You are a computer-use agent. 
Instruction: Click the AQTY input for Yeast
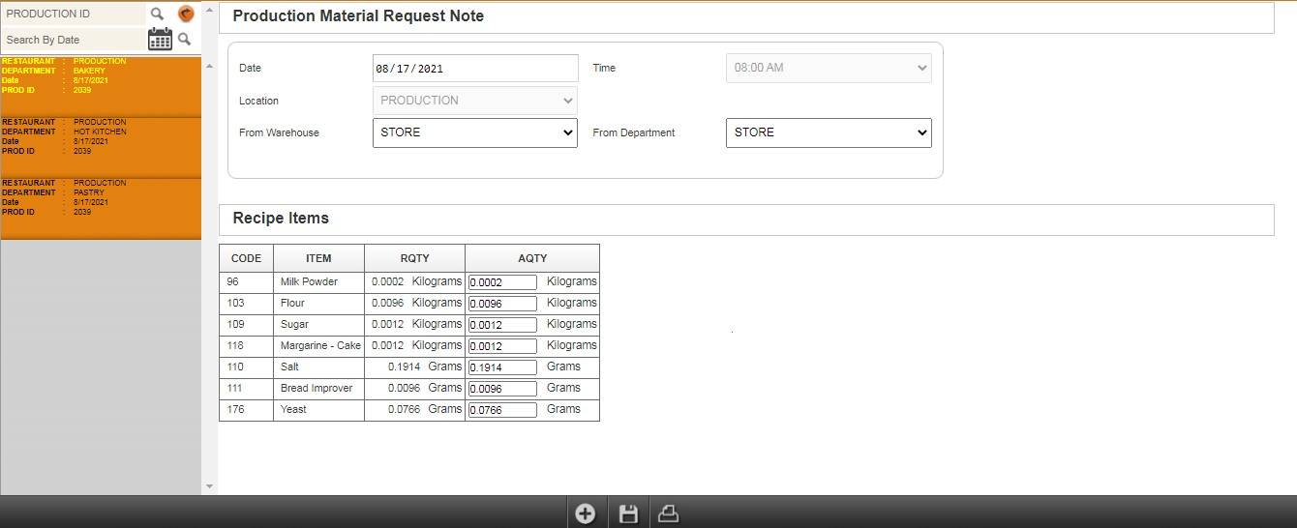point(502,410)
